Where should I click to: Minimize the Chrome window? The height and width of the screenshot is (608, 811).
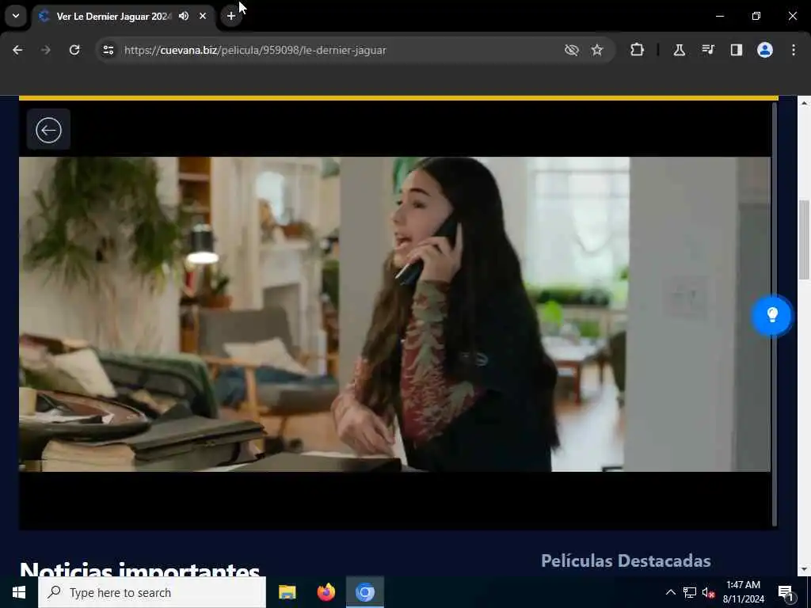720,16
